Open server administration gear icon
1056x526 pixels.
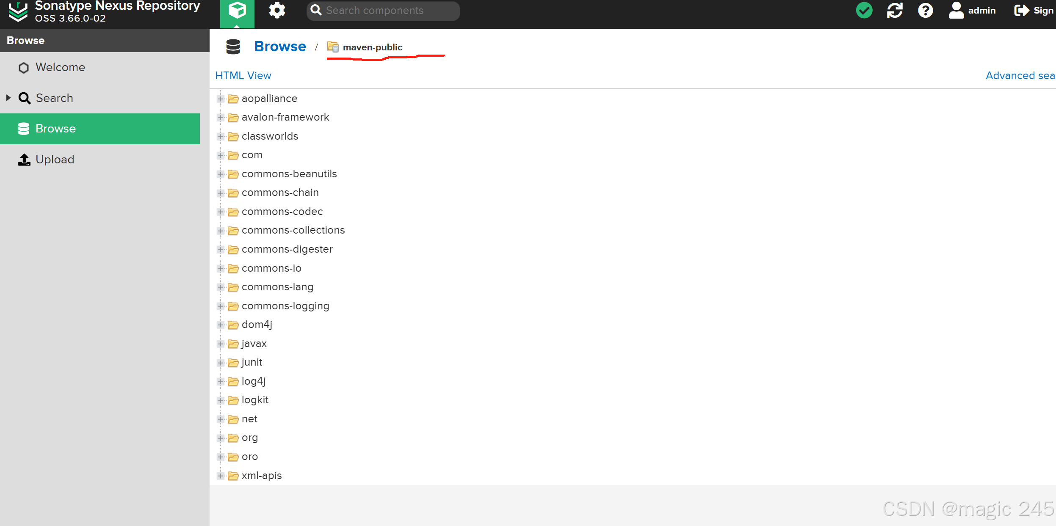(x=277, y=11)
